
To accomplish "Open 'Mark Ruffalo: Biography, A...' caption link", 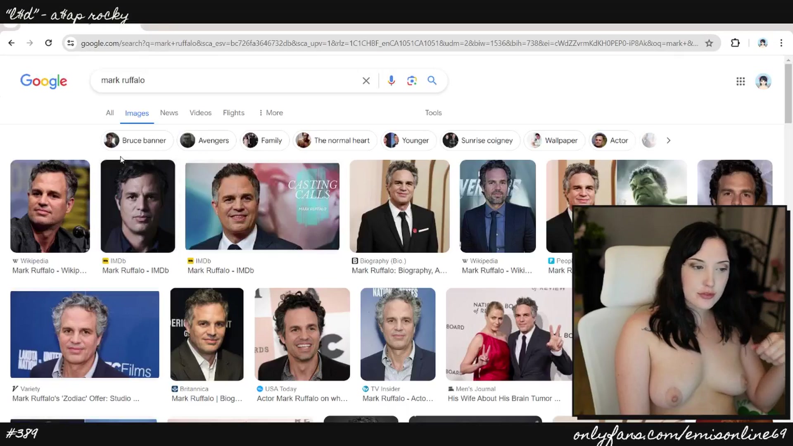I will point(399,270).
